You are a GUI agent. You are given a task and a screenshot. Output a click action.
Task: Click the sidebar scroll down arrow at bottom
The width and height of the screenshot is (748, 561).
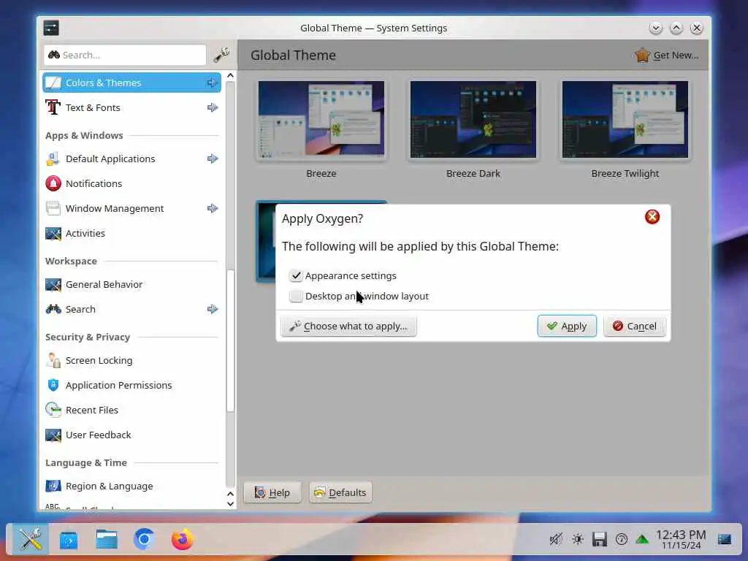(x=230, y=504)
